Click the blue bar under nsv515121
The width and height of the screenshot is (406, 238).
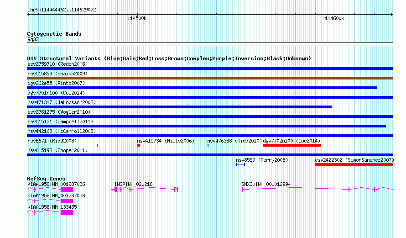[x=206, y=126]
